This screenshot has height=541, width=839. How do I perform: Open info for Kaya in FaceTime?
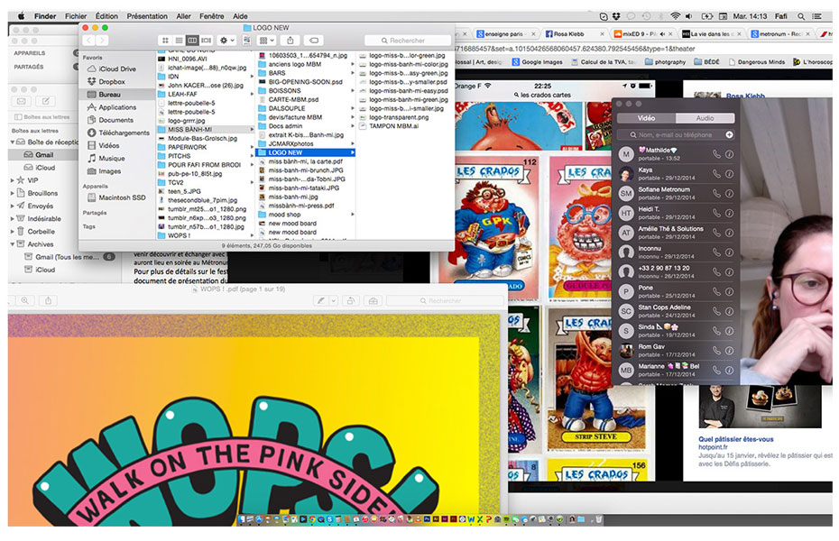(729, 174)
